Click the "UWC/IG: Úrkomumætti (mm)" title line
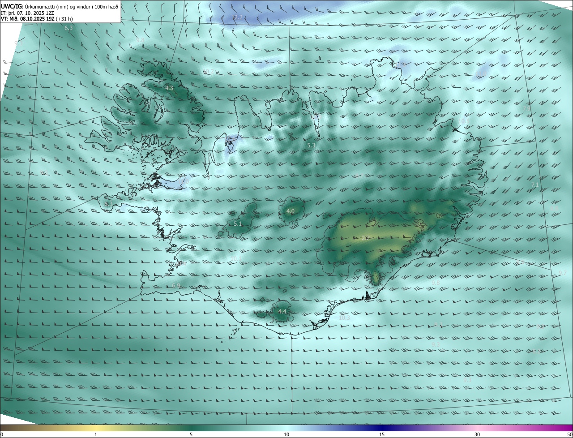The image size is (573, 438). point(60,6)
